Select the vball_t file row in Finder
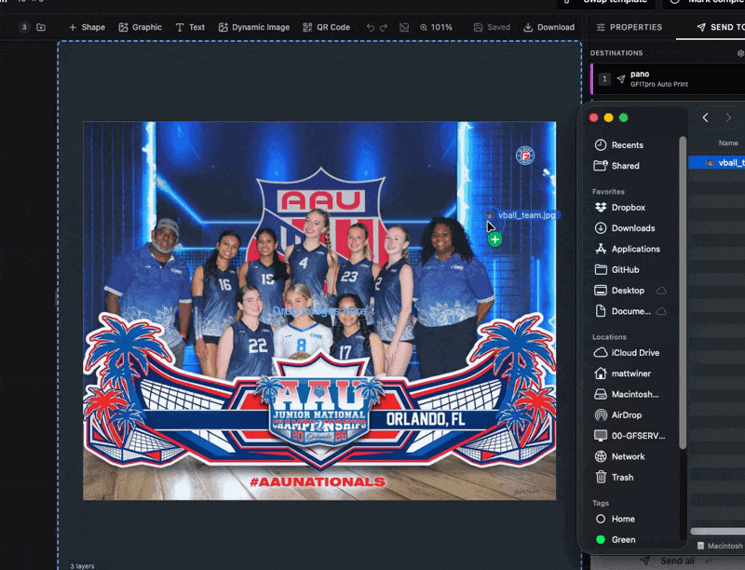This screenshot has width=745, height=570. pyautogui.click(x=716, y=162)
